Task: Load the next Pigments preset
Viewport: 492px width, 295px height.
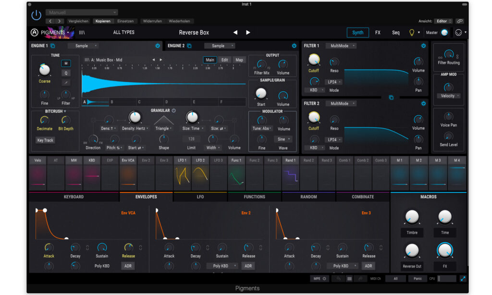Action: (x=248, y=32)
